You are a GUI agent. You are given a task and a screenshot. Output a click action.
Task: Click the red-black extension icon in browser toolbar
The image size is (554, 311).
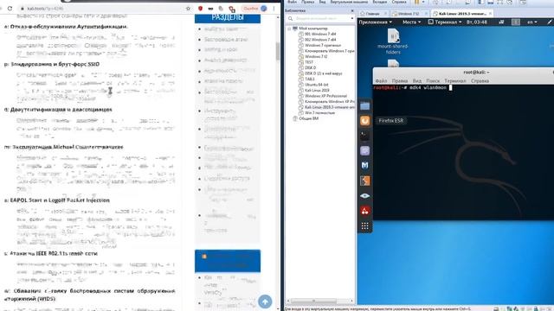point(232,9)
